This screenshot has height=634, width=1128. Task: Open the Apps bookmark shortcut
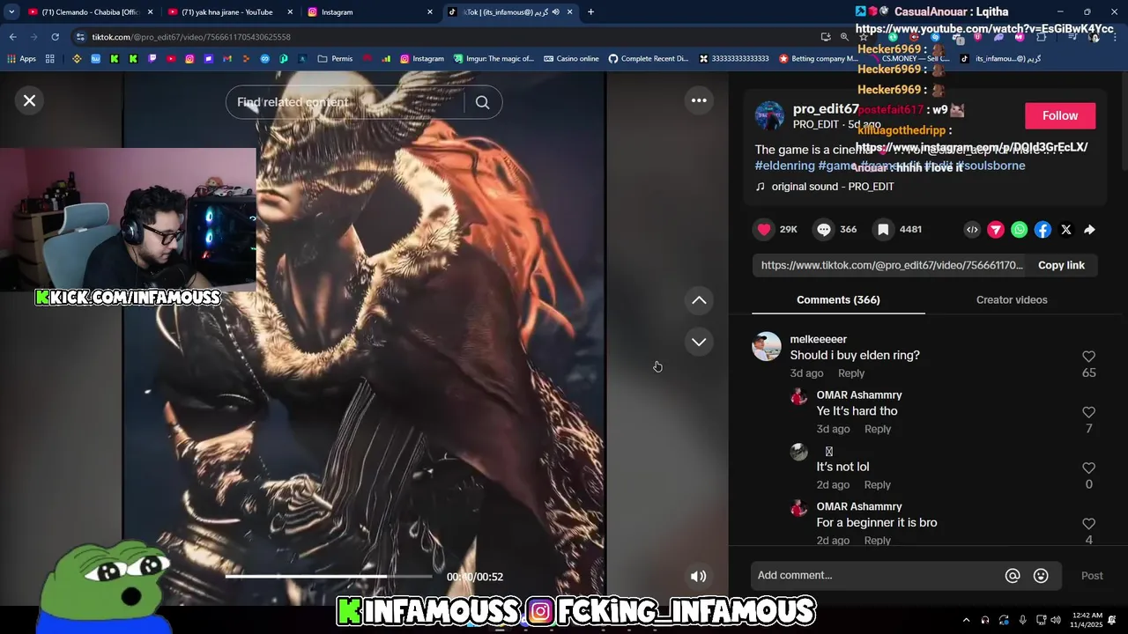21,59
